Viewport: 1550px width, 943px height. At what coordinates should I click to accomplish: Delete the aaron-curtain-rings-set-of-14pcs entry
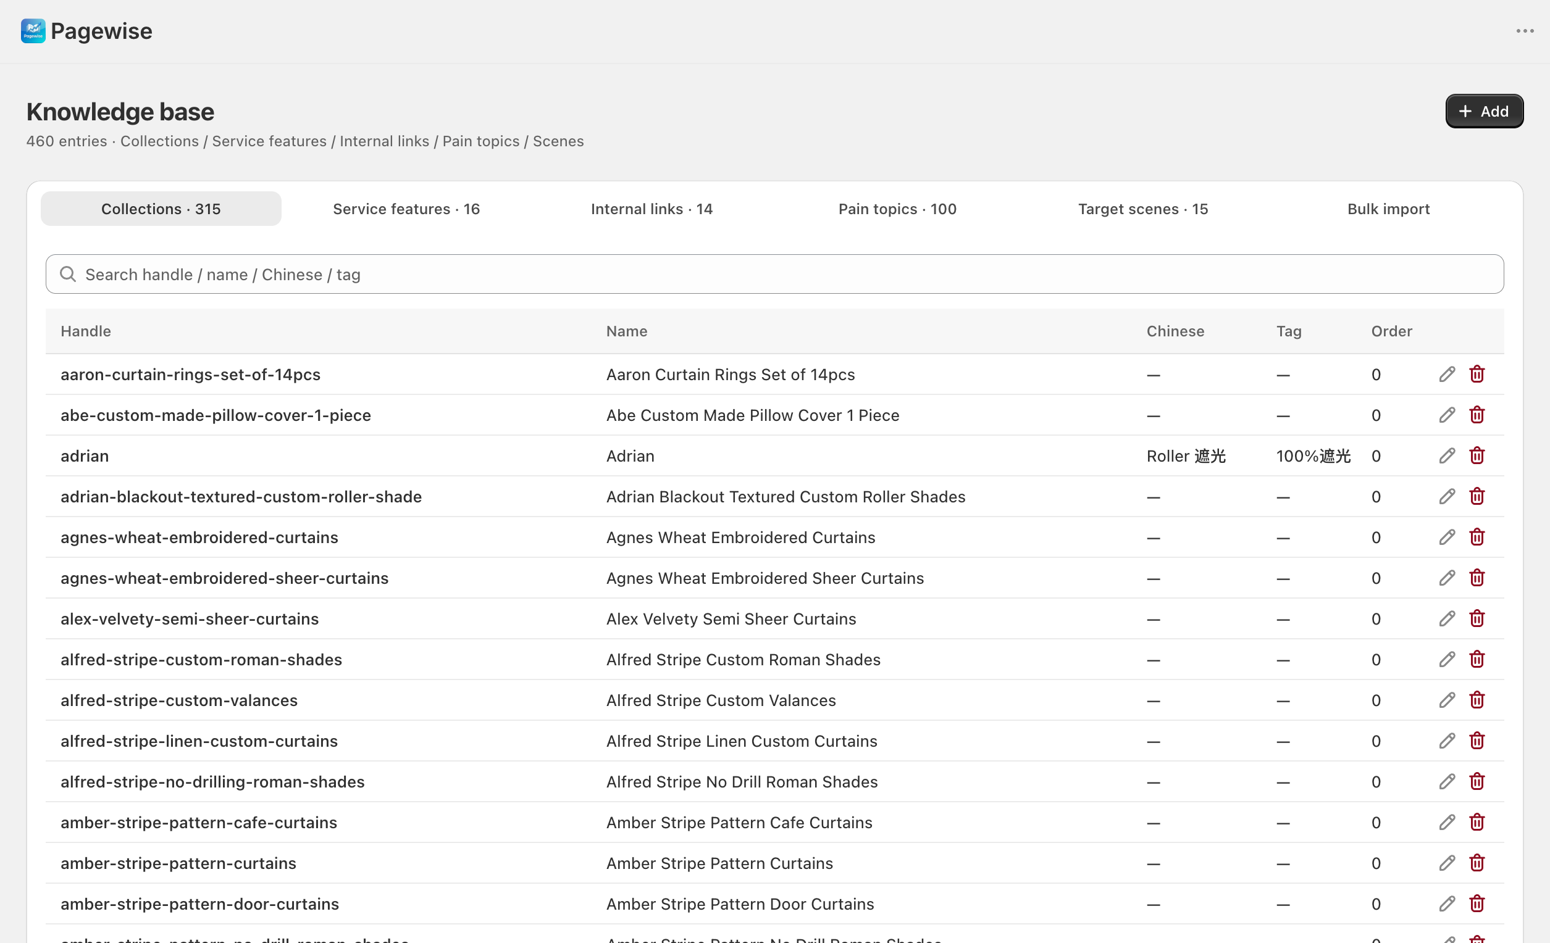[1477, 374]
